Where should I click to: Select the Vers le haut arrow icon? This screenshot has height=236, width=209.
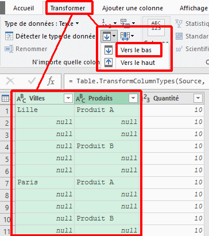[109, 63]
